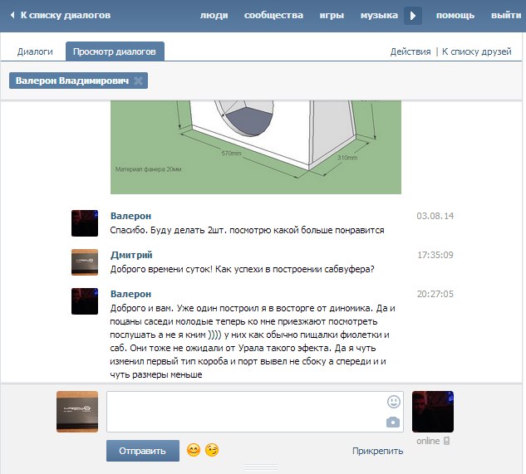
Task: Click the 17:35:09 timestamp
Action: 435,255
